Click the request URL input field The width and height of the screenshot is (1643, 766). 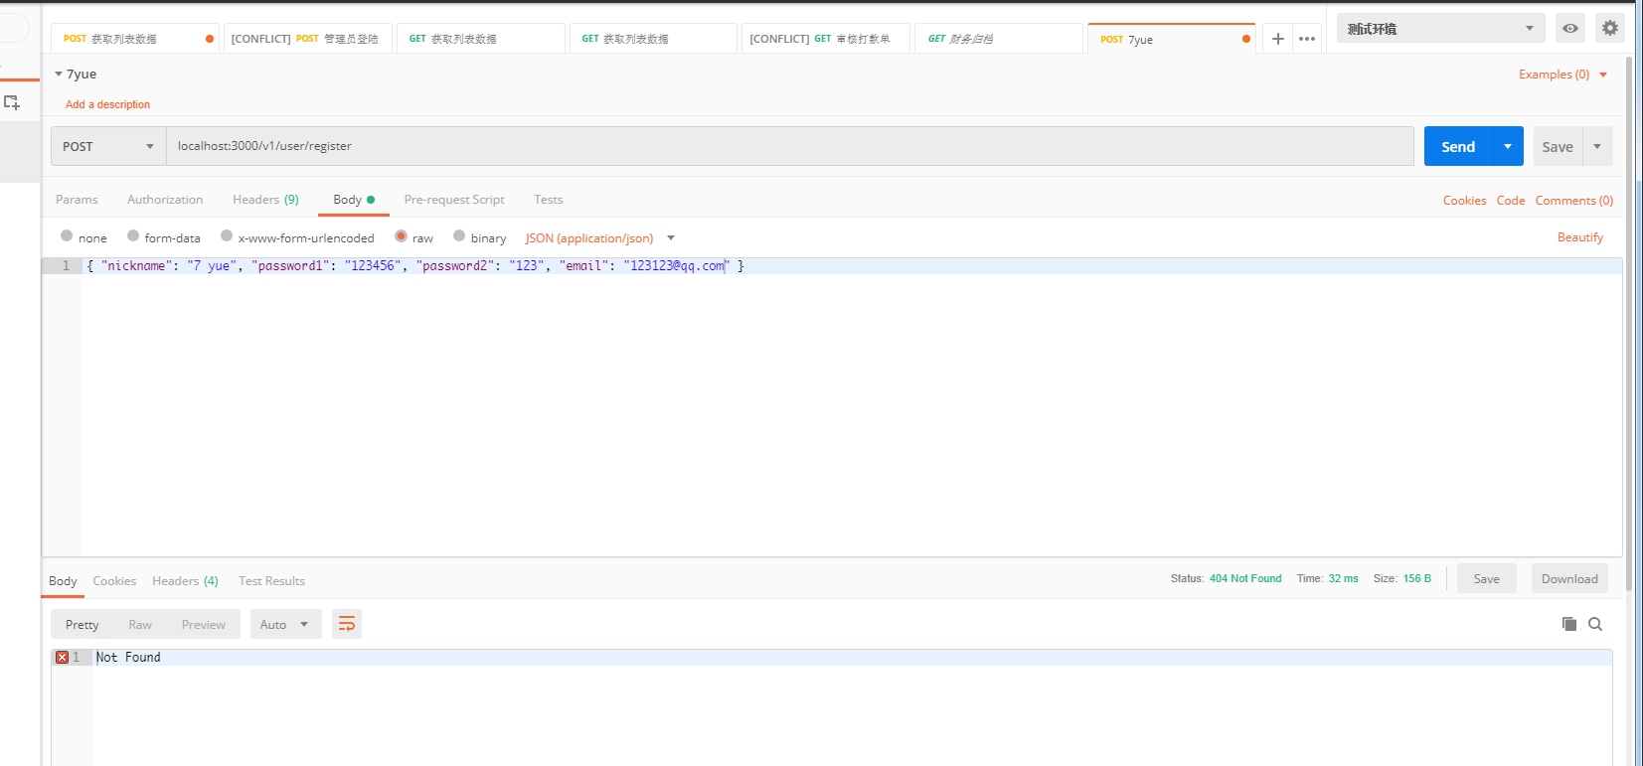790,146
